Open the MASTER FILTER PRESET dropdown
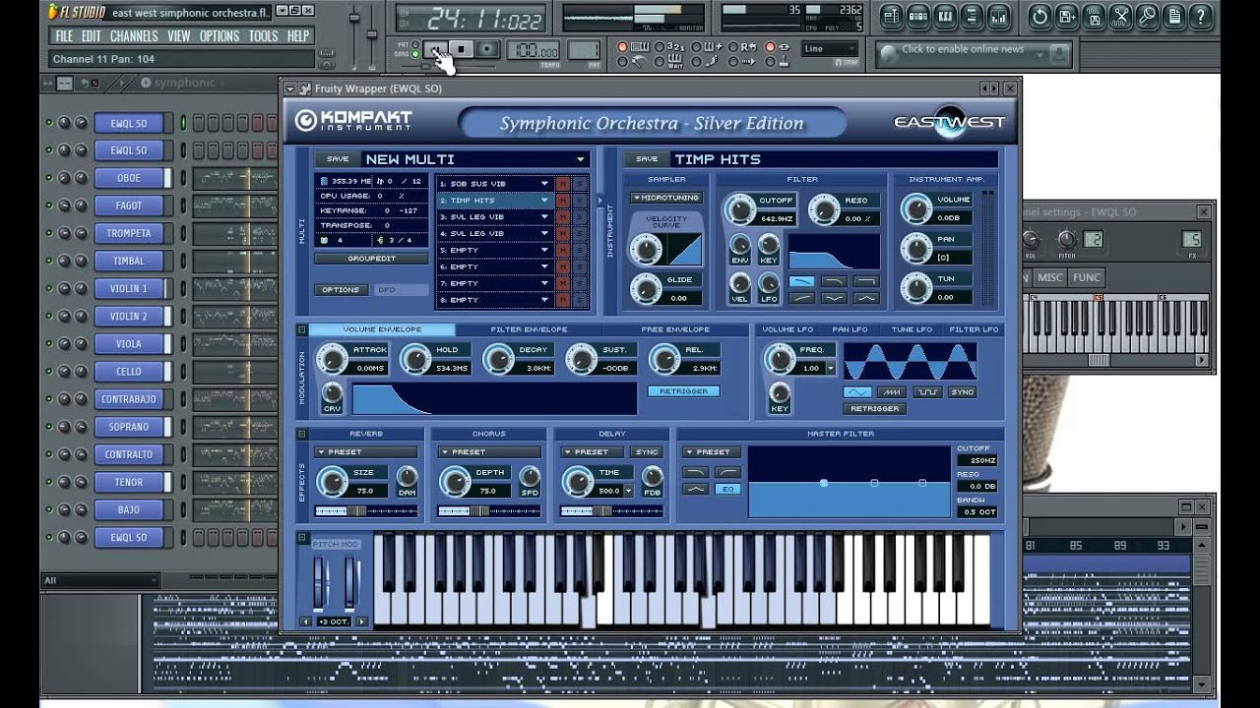Image resolution: width=1260 pixels, height=708 pixels. [713, 452]
